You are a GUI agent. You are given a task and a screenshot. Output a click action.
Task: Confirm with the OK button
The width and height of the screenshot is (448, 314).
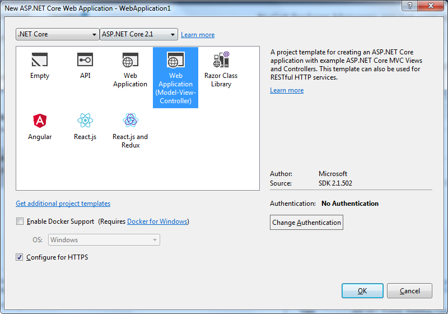(x=362, y=290)
